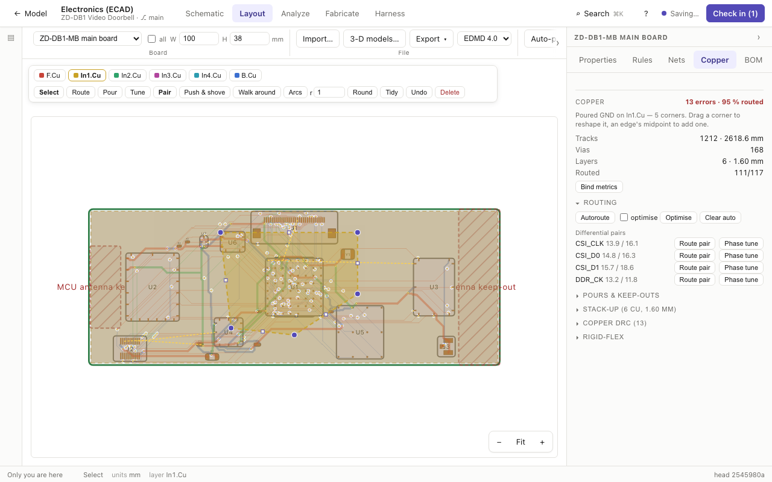Image resolution: width=772 pixels, height=482 pixels.
Task: Fit the board to view
Action: pos(520,442)
